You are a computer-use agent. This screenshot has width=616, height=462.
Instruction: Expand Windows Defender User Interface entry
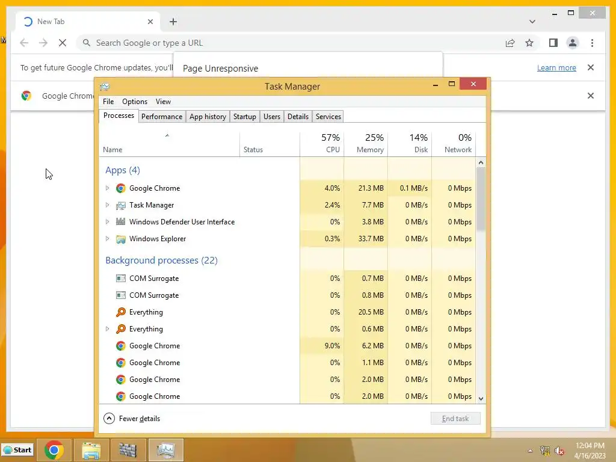(x=107, y=222)
